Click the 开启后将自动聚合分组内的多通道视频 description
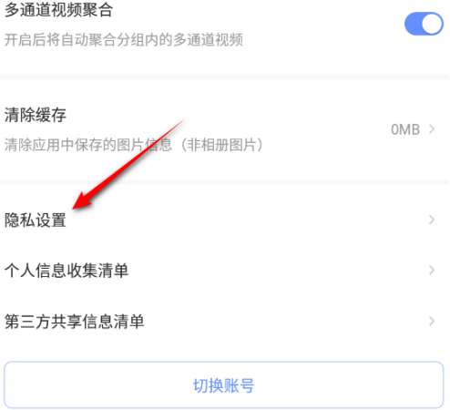 tap(124, 40)
